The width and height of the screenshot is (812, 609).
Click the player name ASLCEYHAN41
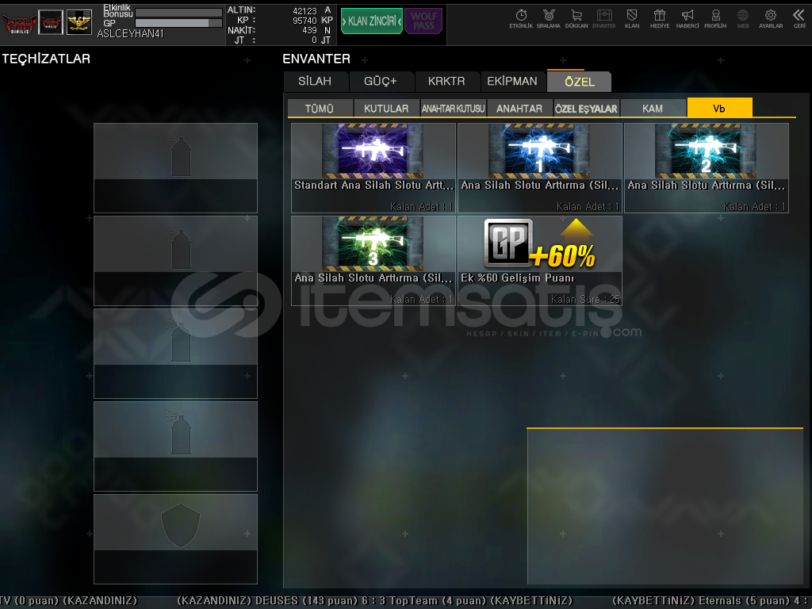tap(131, 33)
